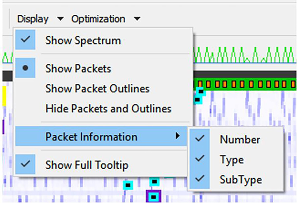
Task: Open the Display dropdown menu
Action: pyautogui.click(x=33, y=19)
